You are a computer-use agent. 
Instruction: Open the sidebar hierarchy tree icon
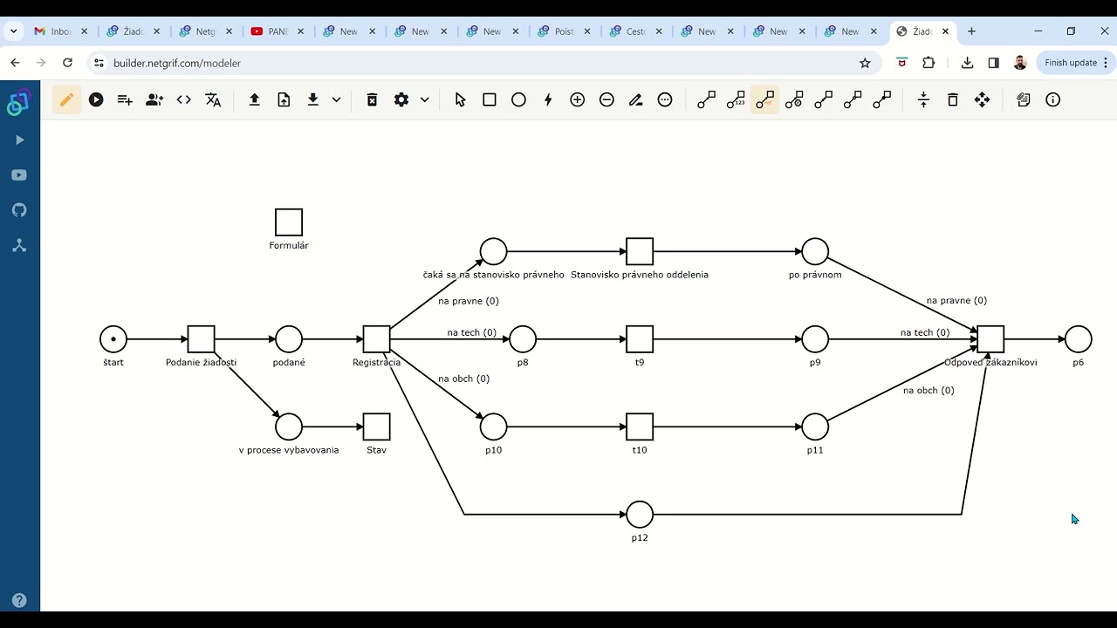[19, 246]
